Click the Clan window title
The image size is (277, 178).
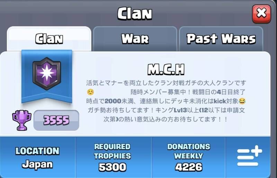[x=135, y=13]
